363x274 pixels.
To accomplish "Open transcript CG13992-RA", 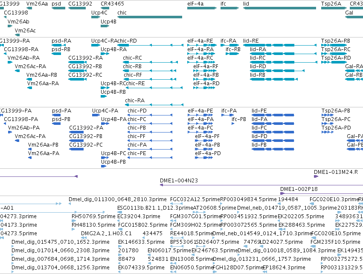I will pos(85,58).
